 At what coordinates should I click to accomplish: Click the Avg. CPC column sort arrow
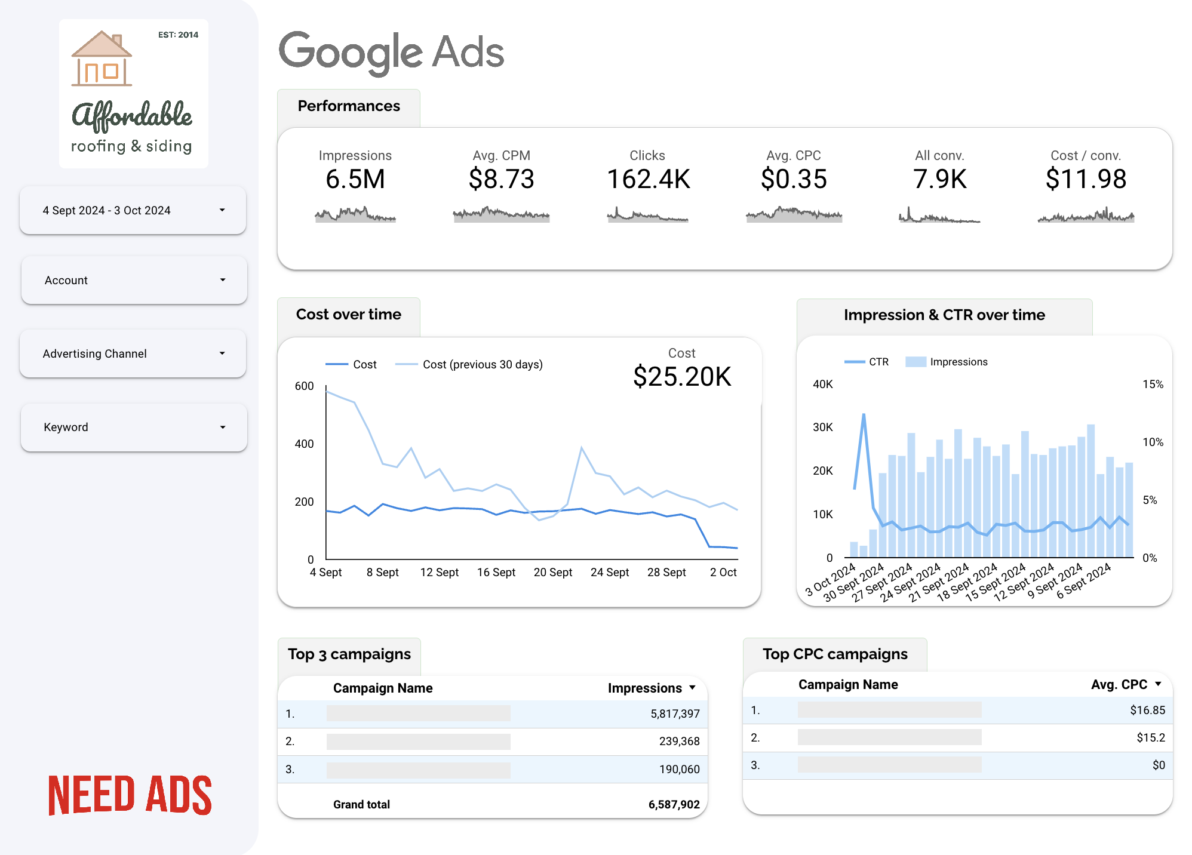click(x=1158, y=684)
